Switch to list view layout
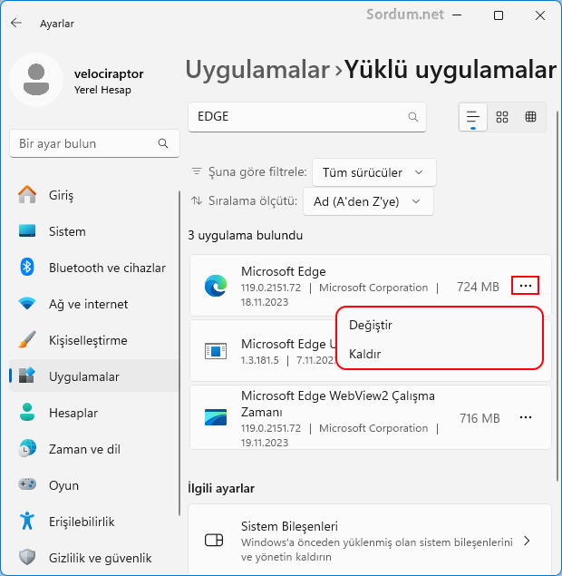The image size is (562, 576). click(x=473, y=117)
